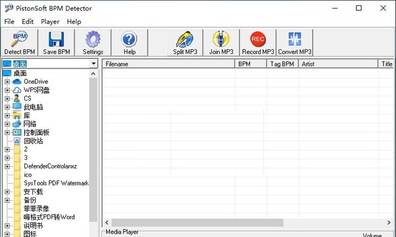The image size is (396, 237).
Task: Select the ico folder
Action: point(28,174)
